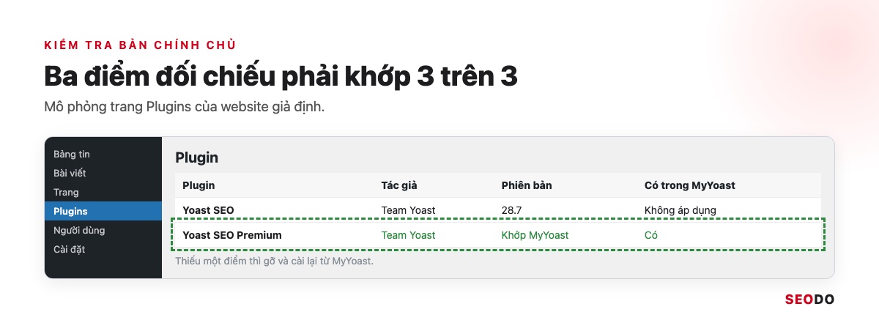Select Bài viết in the sidebar
The height and width of the screenshot is (323, 879).
[x=70, y=173]
